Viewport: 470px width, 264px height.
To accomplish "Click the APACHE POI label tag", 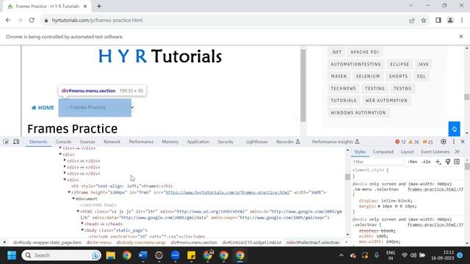I will point(364,52).
